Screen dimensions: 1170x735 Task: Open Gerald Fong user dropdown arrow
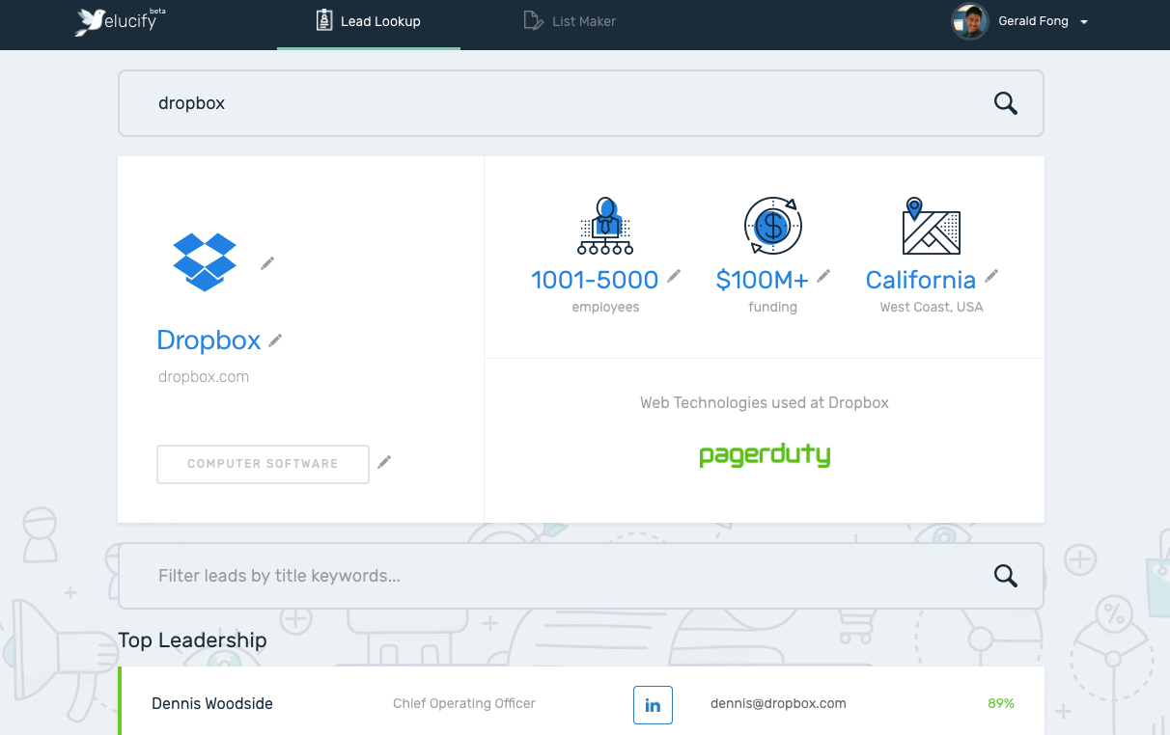coord(1084,22)
